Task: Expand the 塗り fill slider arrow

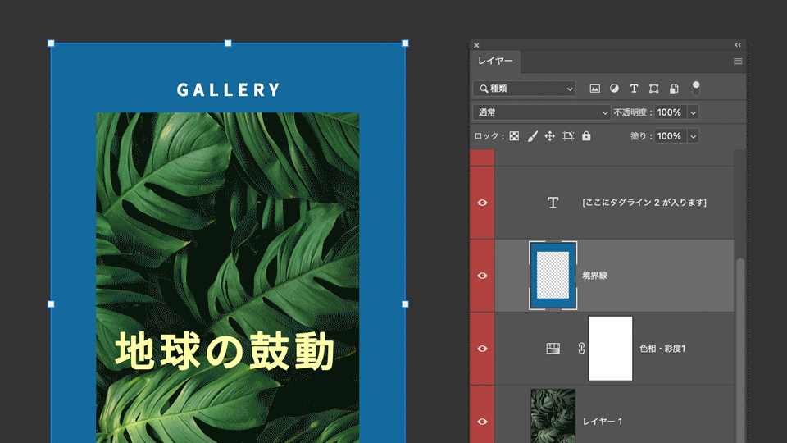Action: click(x=694, y=136)
